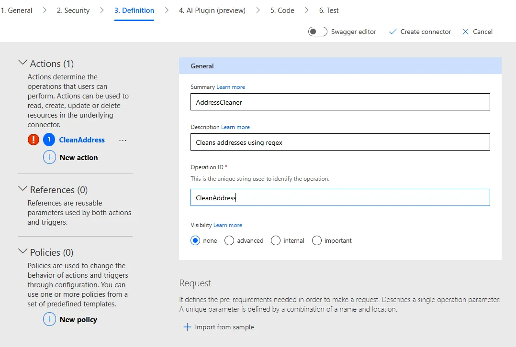This screenshot has height=347, width=516.
Task: Open the CleanAddress action link
Action: tap(82, 140)
